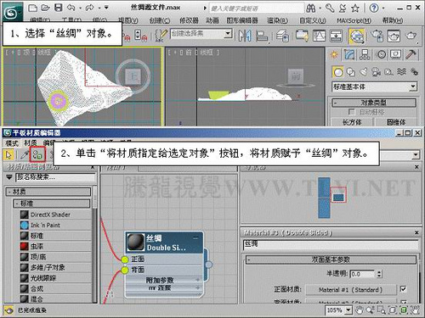Click the material name field 丝绸
The width and height of the screenshot is (425, 318).
coord(331,244)
